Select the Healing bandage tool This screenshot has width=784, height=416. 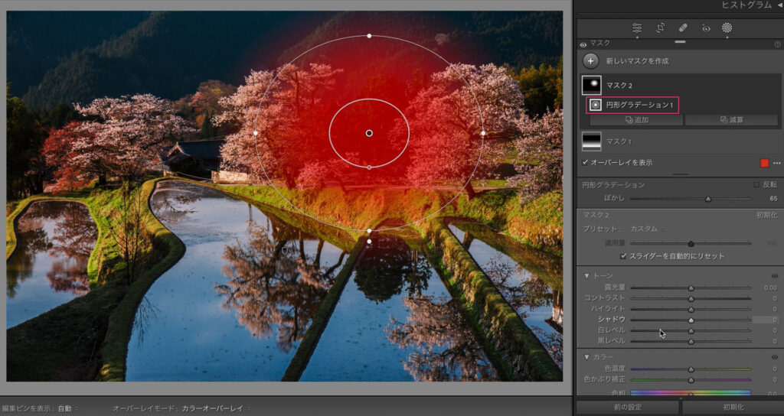click(x=682, y=28)
